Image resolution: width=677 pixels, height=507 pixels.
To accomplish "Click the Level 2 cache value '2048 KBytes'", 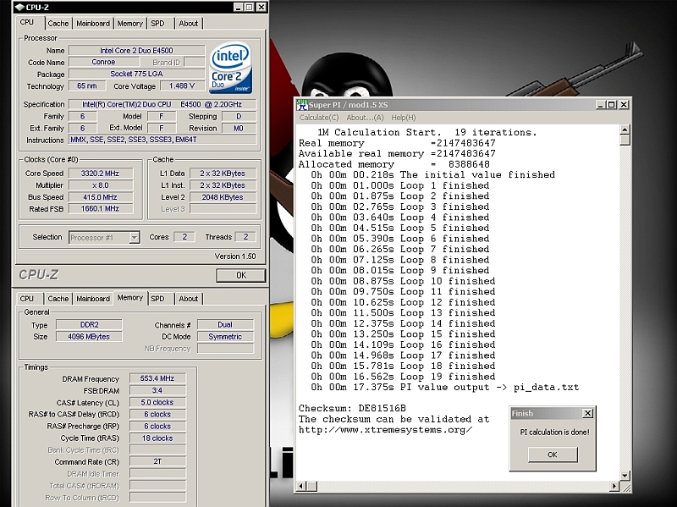I will (x=223, y=197).
